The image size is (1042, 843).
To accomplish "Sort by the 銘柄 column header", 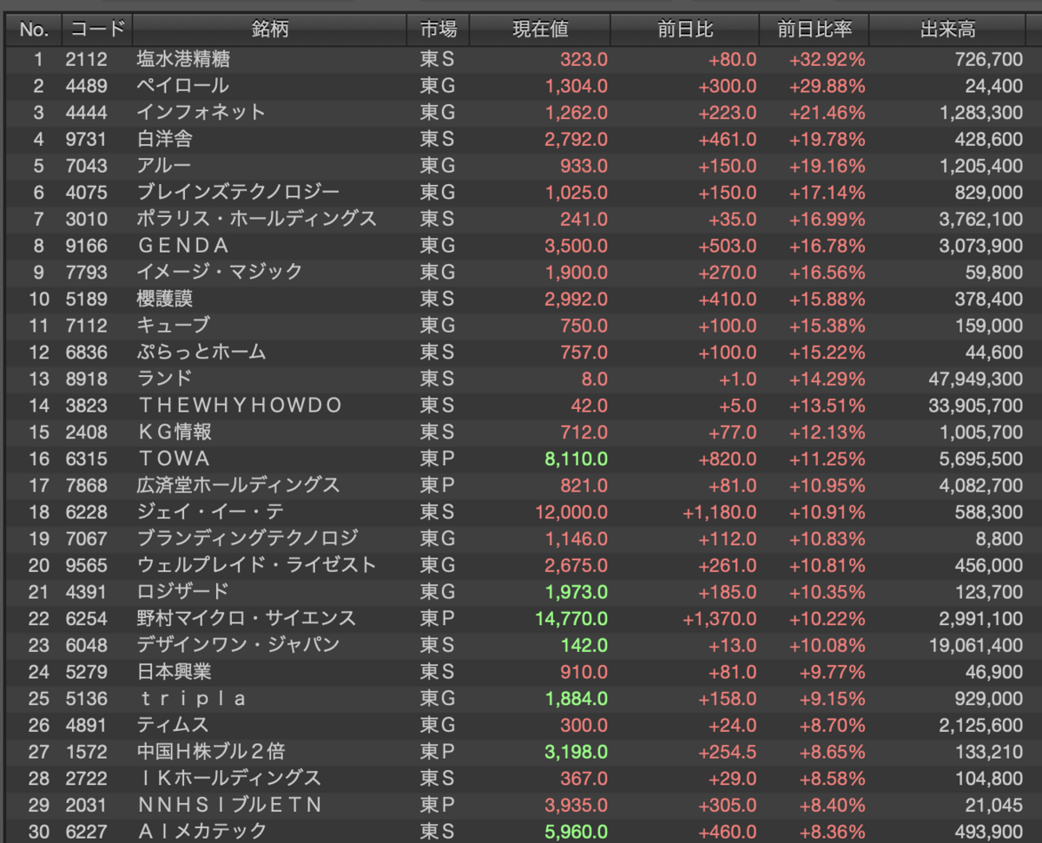I will 269,30.
